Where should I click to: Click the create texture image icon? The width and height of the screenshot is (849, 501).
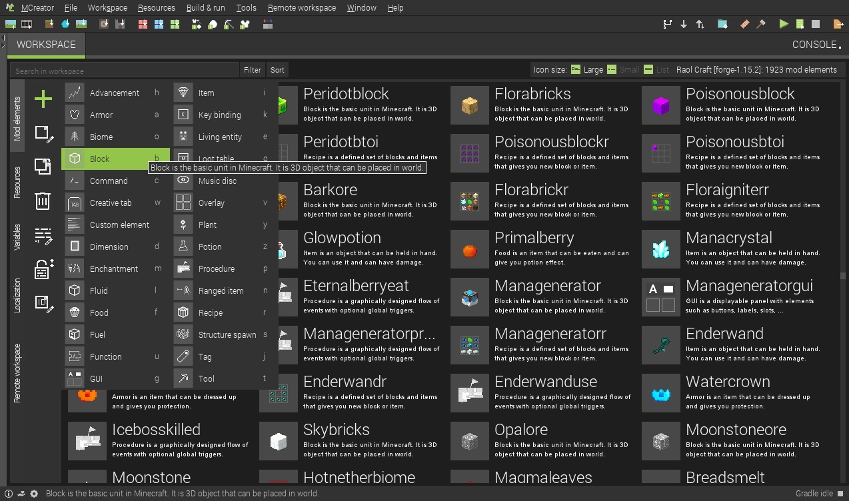(x=11, y=24)
